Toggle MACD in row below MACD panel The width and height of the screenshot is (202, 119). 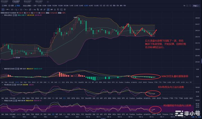(17, 82)
